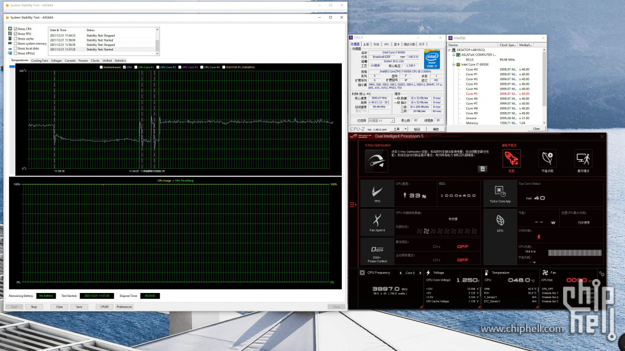Click the CPU power bar in EPU
Viewport: 625px width, 351px height.
coord(575,253)
